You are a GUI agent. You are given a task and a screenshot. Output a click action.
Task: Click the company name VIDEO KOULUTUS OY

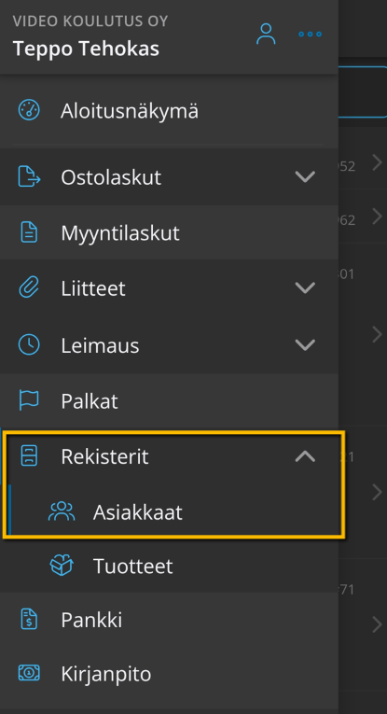tap(90, 21)
